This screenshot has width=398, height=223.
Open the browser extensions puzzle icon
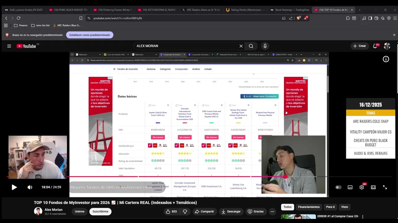tap(348, 18)
